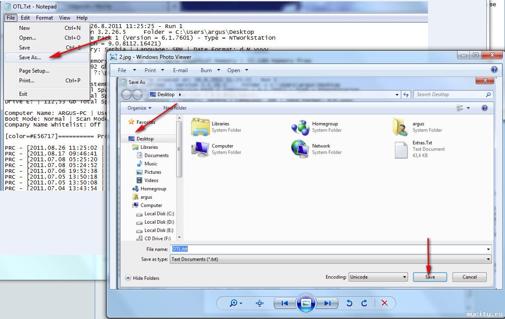The image size is (505, 319).
Task: Select Pictures in the navigation tree
Action: 149,172
